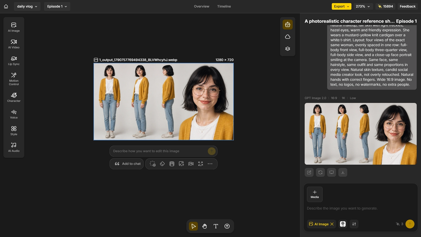Open Motion Control tool
Screen dimensions: 421x237
(14, 79)
